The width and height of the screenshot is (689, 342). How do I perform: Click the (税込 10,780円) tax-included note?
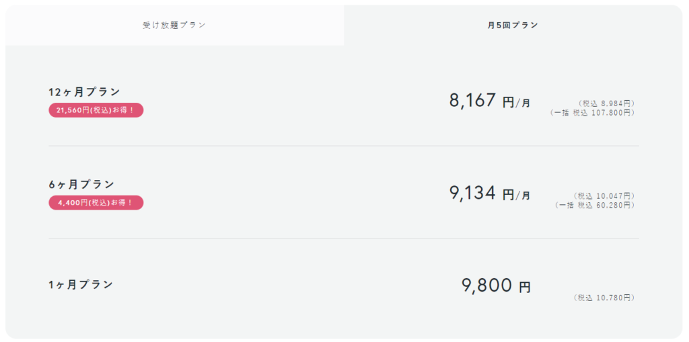[x=604, y=297]
